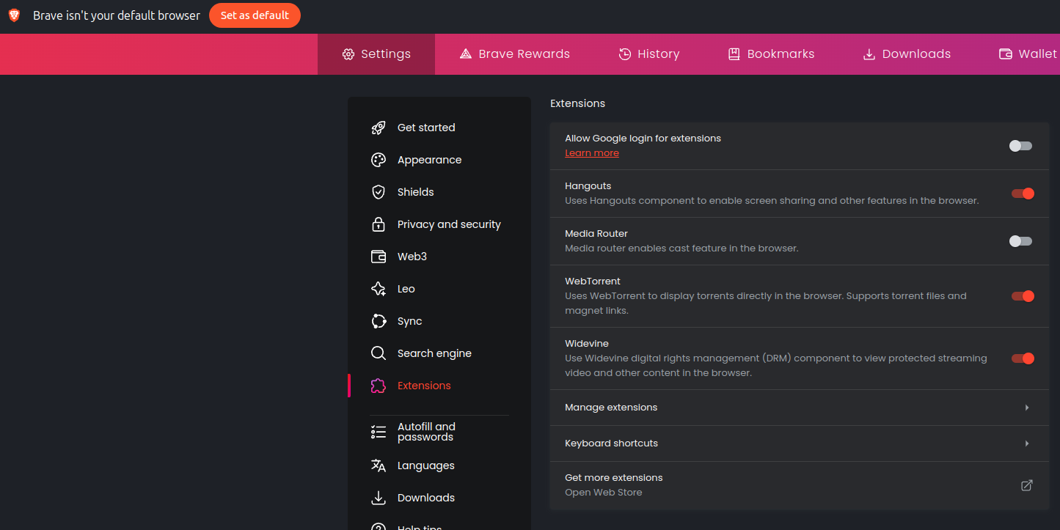This screenshot has width=1060, height=530.
Task: Switch to the Brave Rewards tab
Action: 514,54
